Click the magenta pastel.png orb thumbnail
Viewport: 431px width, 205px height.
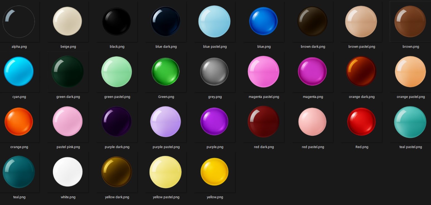pyautogui.click(x=263, y=71)
